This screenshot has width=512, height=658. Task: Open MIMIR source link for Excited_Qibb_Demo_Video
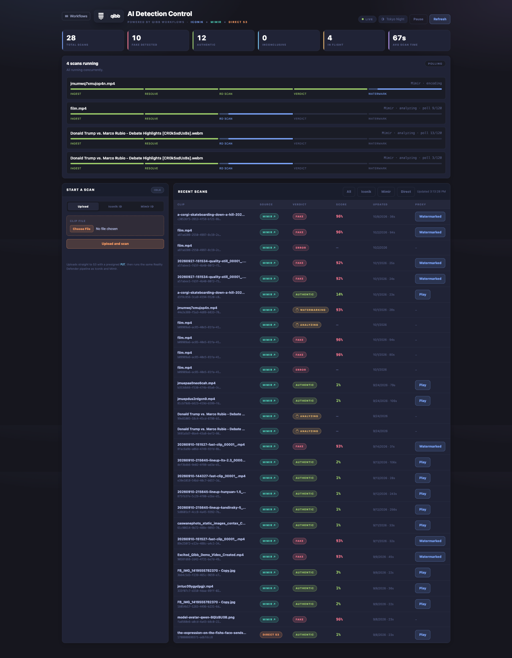coord(269,557)
